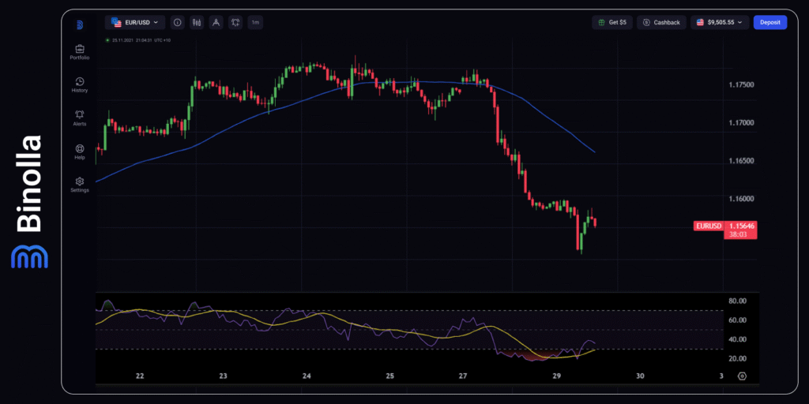Open the Portfolio panel in sidebar
This screenshot has width=809, height=404.
[80, 52]
